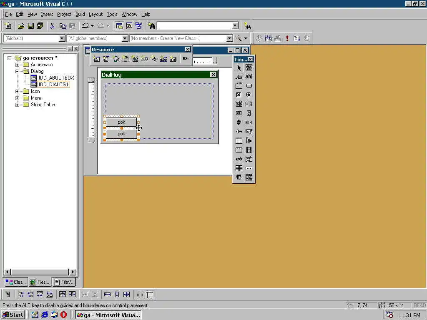Select IDD_DIALOG1 in resource tree
The width and height of the screenshot is (427, 320).
(53, 84)
